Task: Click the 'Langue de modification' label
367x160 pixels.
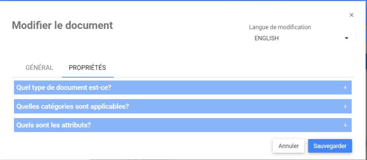Action: point(280,27)
